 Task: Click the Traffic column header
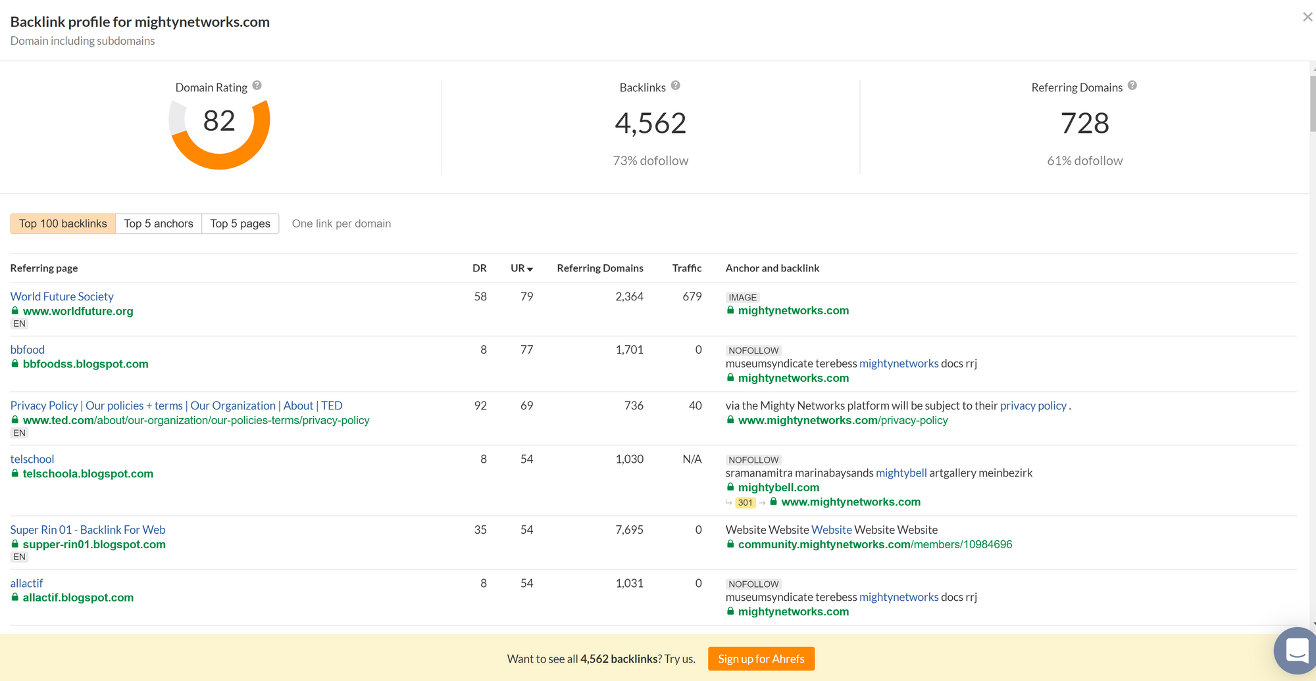tap(687, 268)
